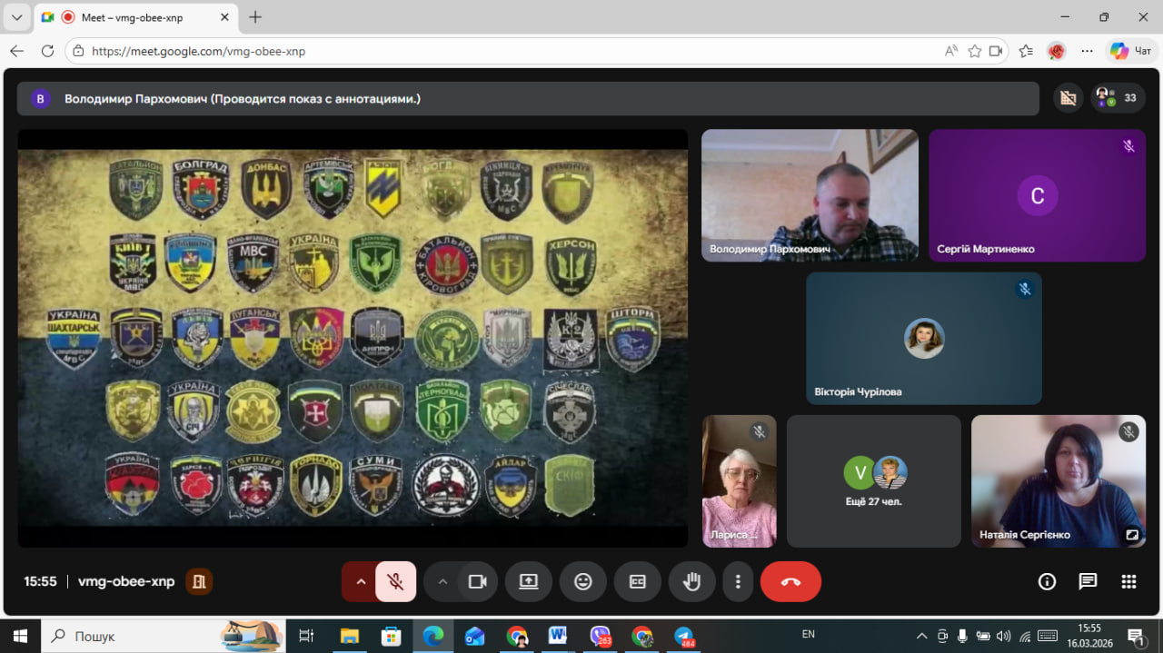The image size is (1163, 653).
Task: Open the network Wi-Fi tray icon
Action: pos(1025,636)
